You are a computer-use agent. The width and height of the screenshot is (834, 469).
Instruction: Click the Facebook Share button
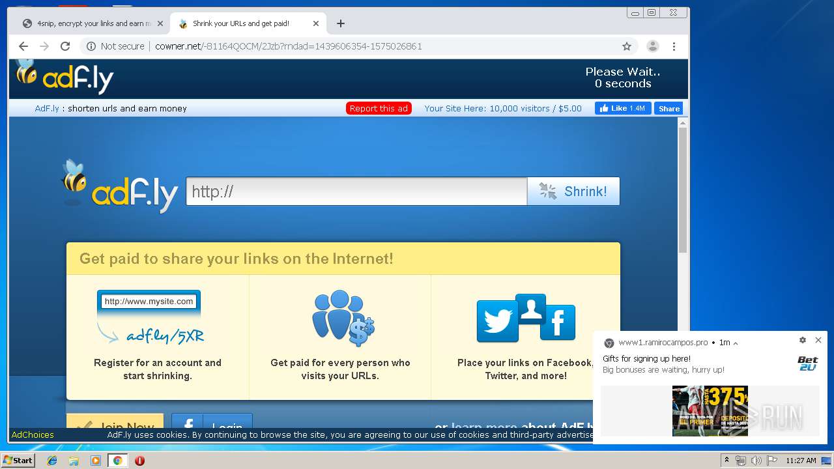(669, 109)
